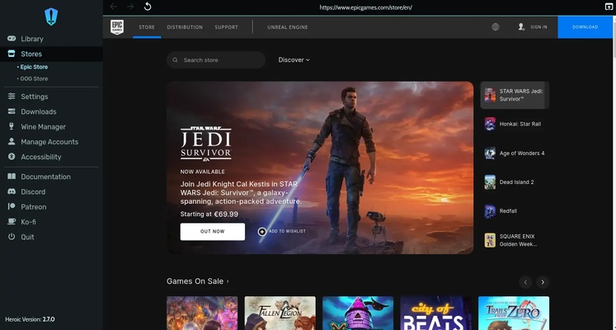
Task: Select Honkai: Star Rail in carousel list
Action: pyautogui.click(x=515, y=124)
